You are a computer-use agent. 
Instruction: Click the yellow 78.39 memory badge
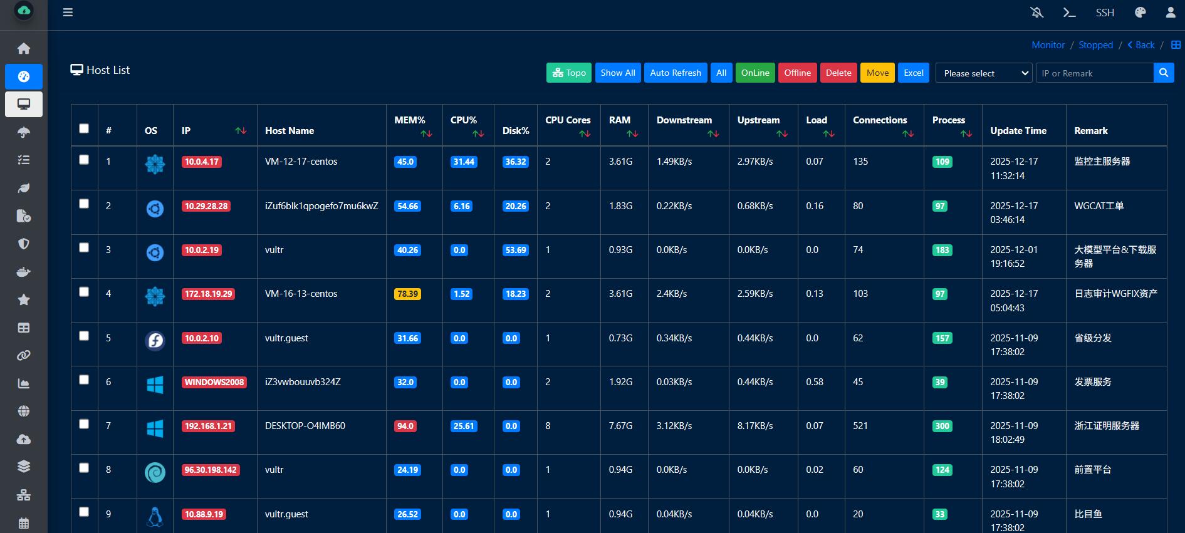(407, 294)
